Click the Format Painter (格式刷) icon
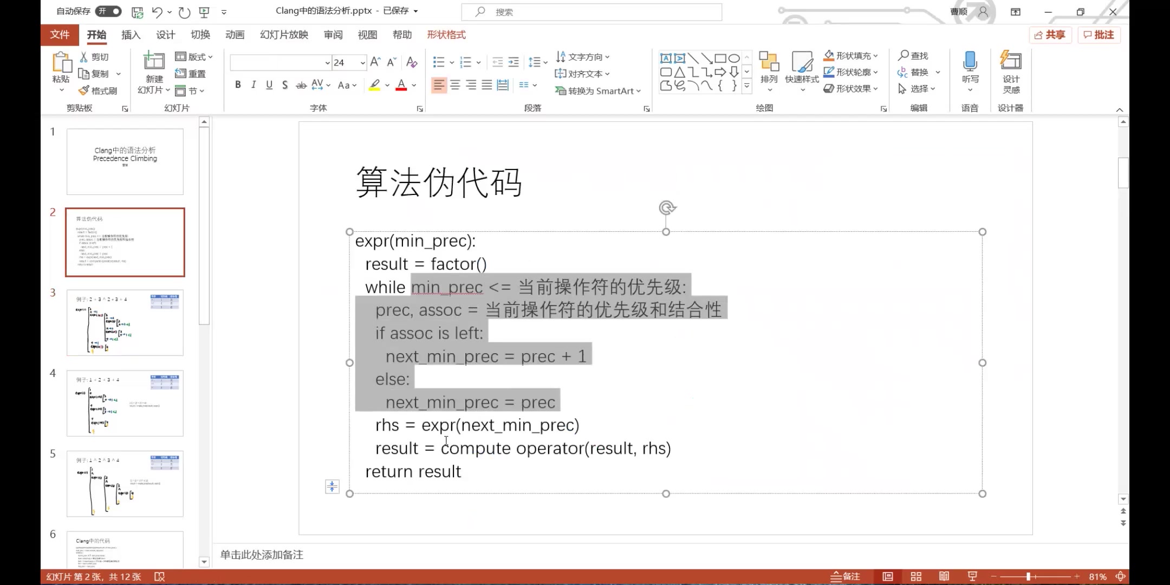1170x585 pixels. [x=83, y=90]
